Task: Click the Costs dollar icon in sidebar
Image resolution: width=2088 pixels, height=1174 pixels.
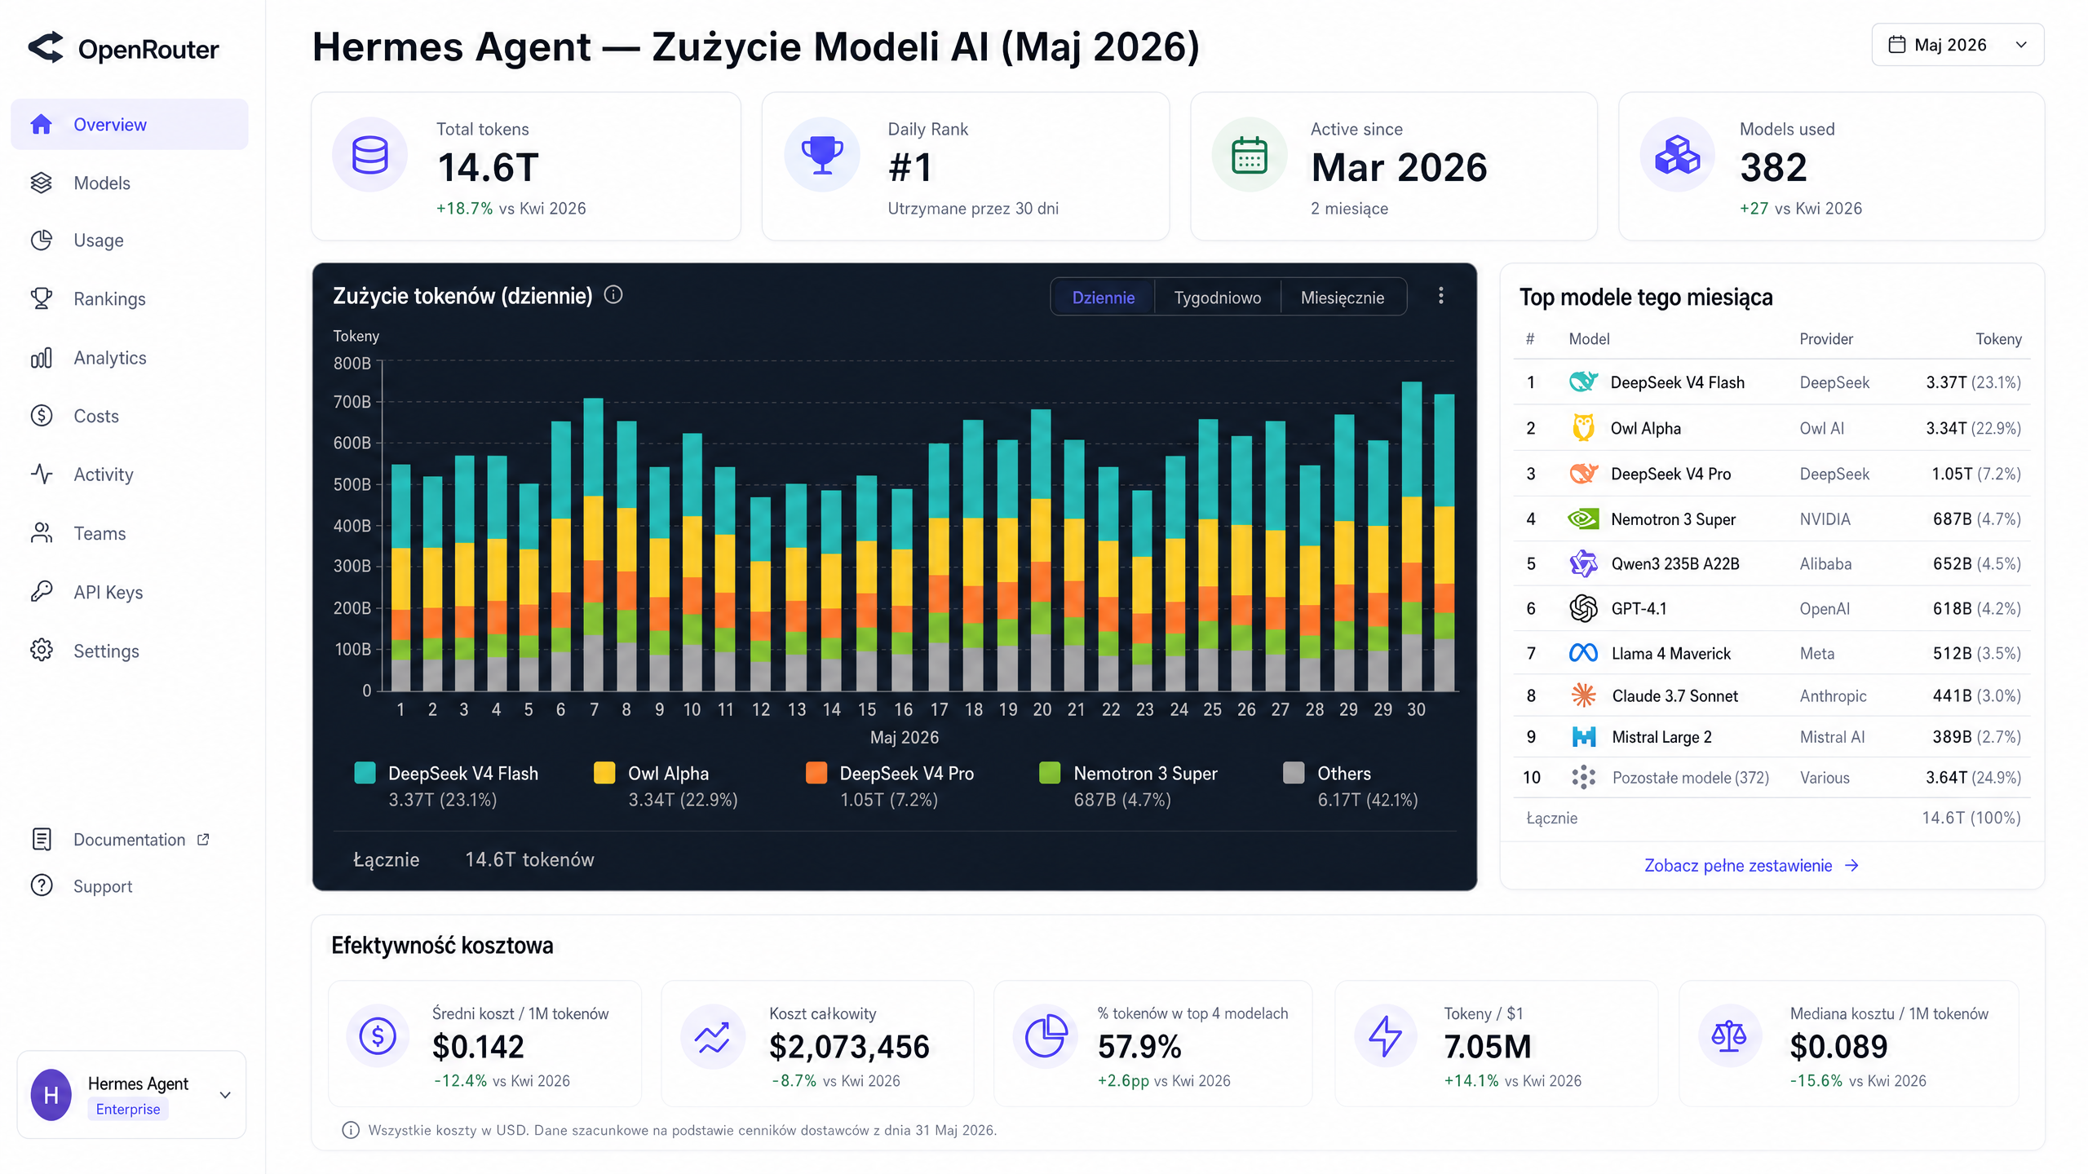Action: click(41, 416)
